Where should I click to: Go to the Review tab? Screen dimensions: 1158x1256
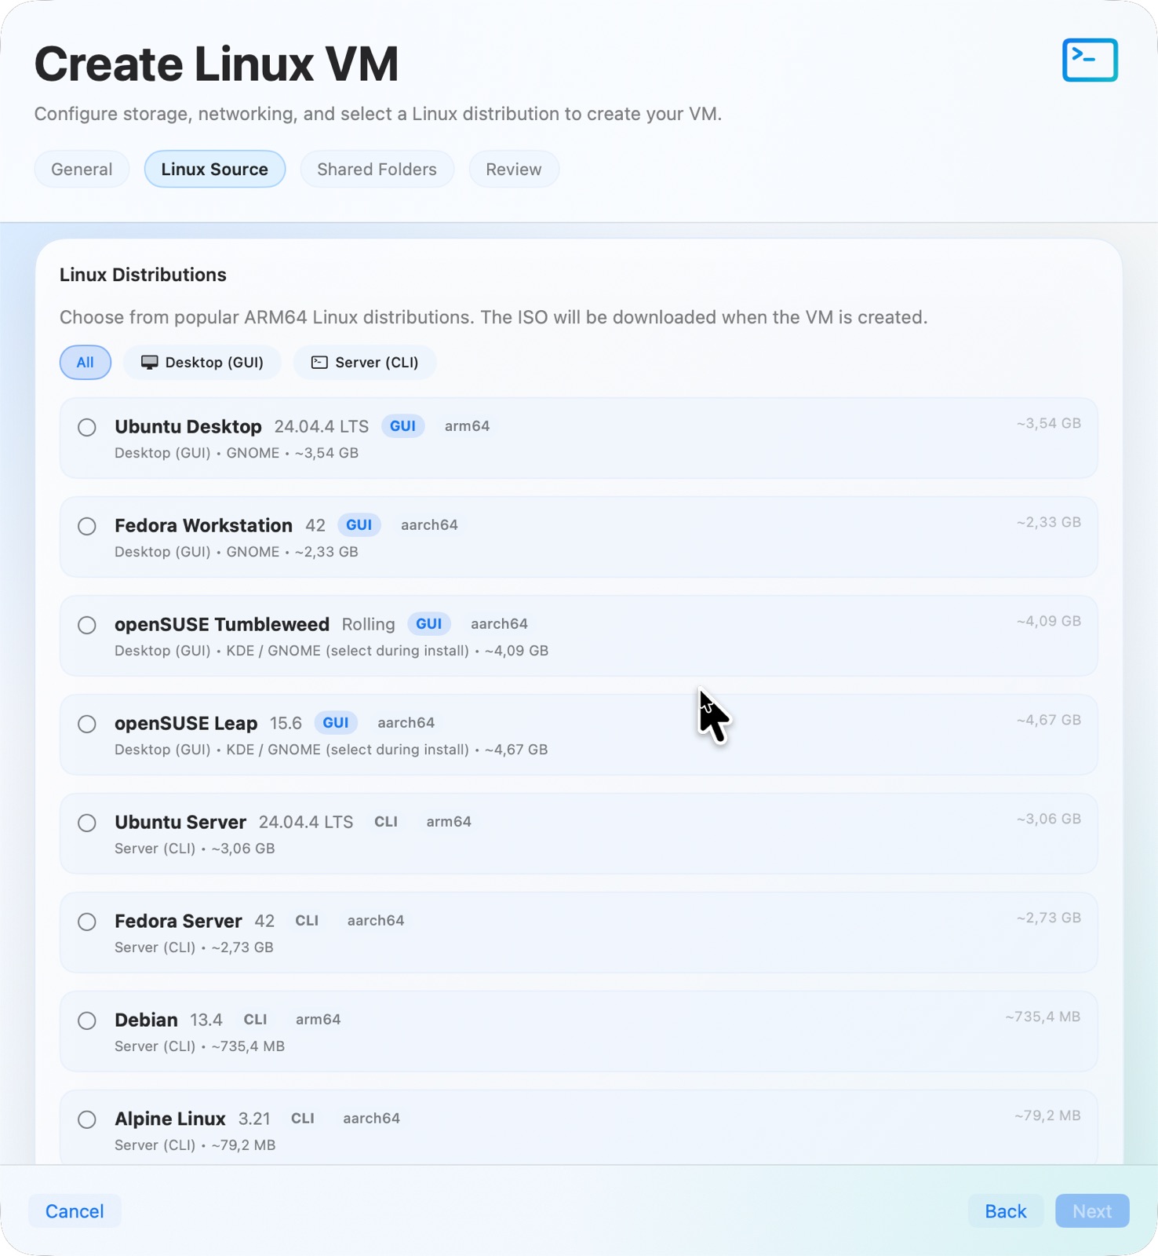[x=514, y=169]
